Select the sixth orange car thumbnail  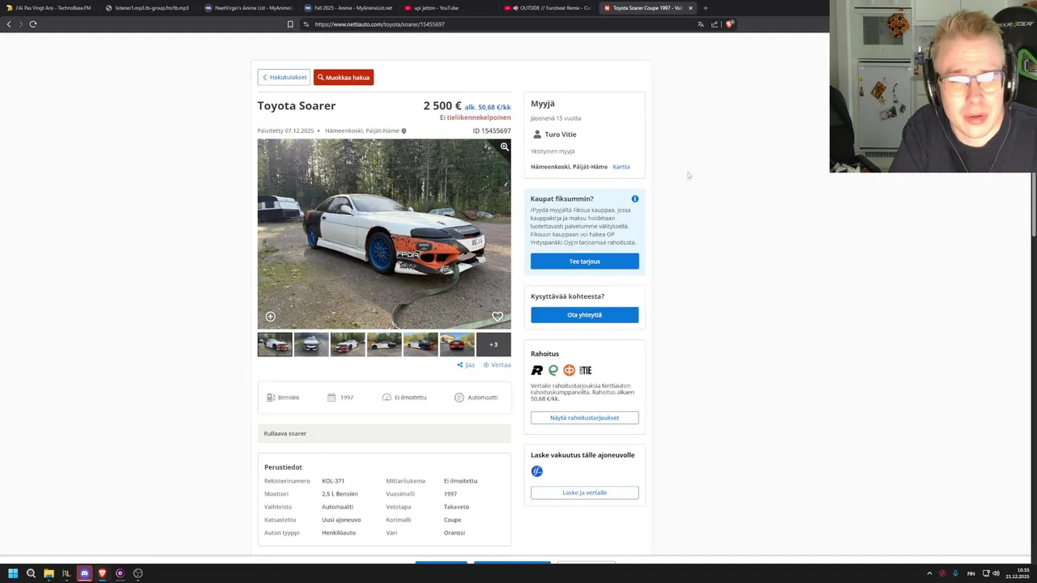coord(457,344)
